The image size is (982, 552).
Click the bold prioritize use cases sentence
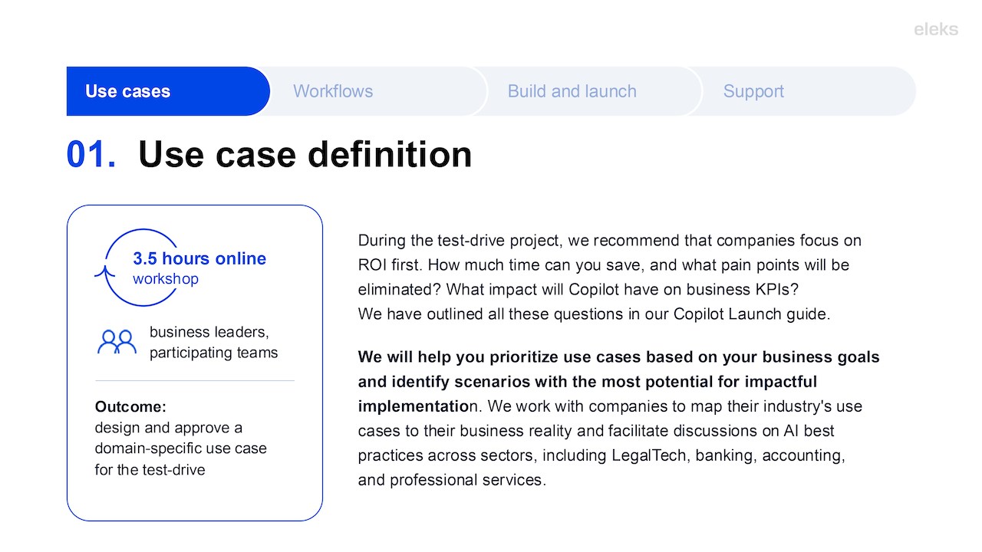pyautogui.click(x=618, y=357)
